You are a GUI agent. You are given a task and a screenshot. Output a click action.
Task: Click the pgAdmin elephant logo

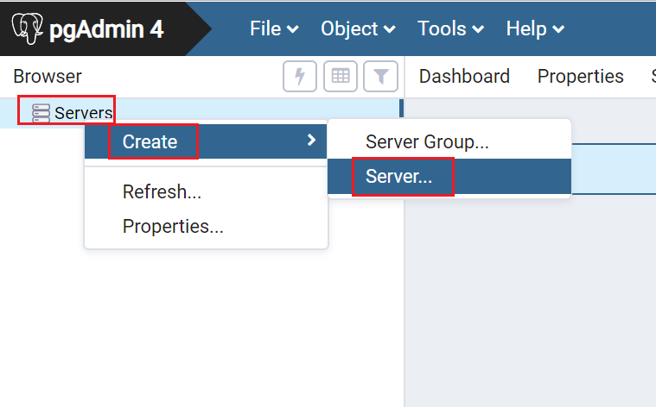click(x=29, y=28)
